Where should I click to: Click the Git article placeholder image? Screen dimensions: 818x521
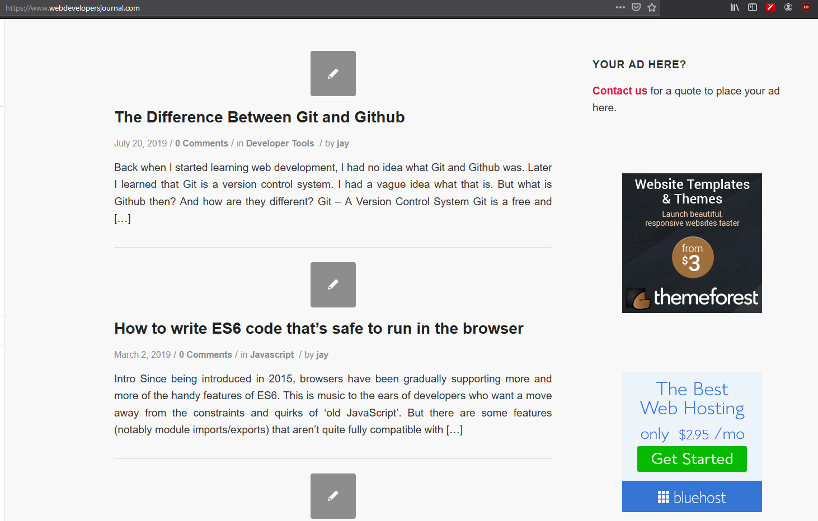pyautogui.click(x=333, y=73)
